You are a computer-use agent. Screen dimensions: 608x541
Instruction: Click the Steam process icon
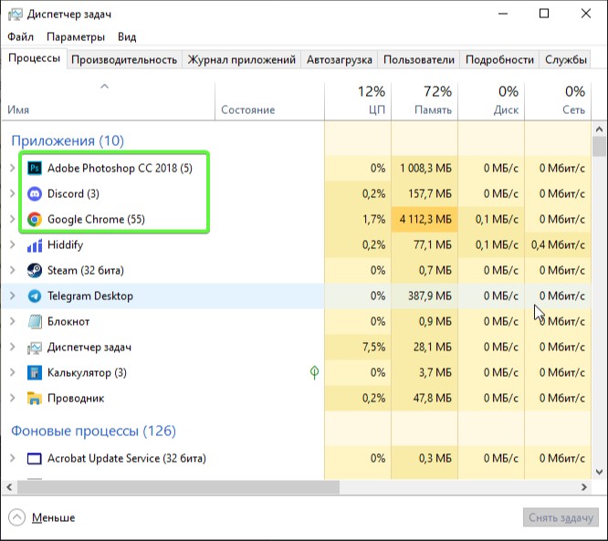pyautogui.click(x=35, y=271)
